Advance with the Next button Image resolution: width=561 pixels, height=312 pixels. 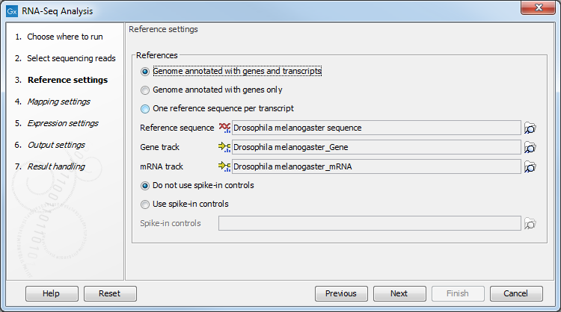tap(399, 293)
